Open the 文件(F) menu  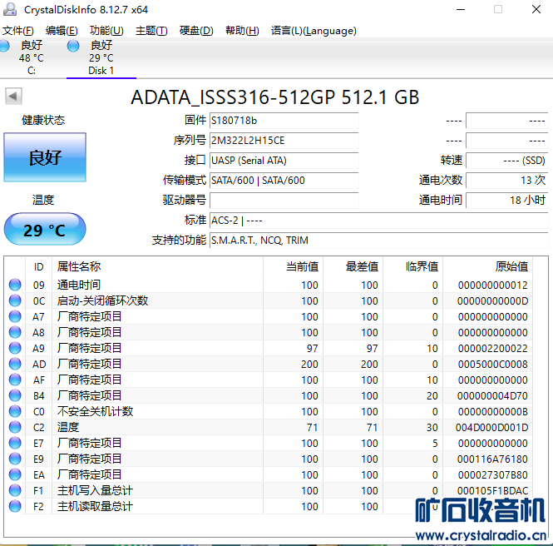18,31
